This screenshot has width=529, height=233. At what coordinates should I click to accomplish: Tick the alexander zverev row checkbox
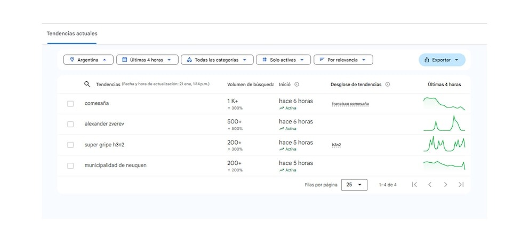click(x=70, y=124)
